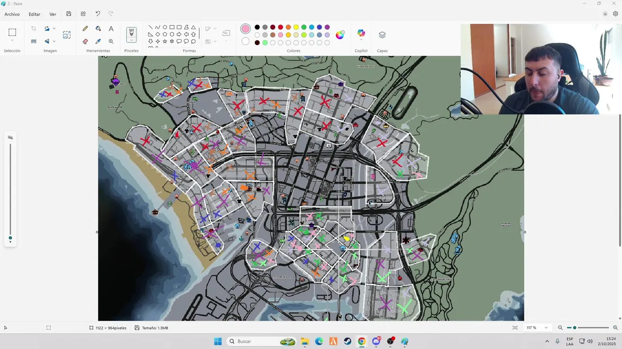Choose the Five-point star shape
The width and height of the screenshot is (622, 349).
point(165,41)
